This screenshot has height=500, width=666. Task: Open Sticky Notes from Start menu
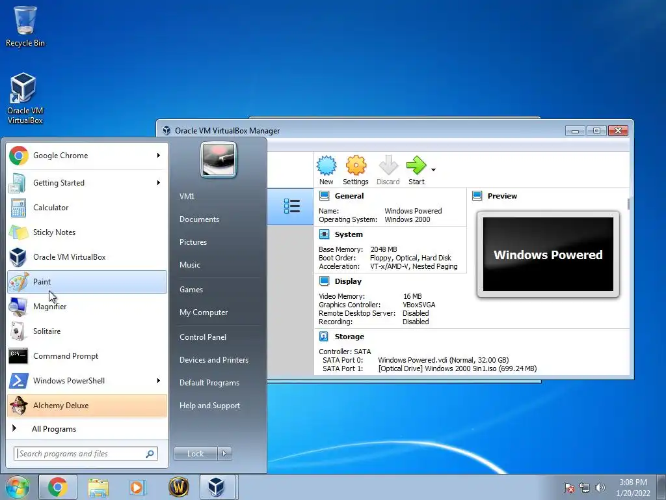[87, 232]
